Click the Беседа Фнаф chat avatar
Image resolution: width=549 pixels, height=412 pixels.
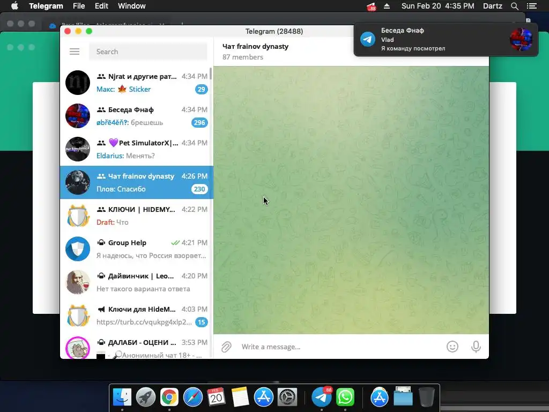click(78, 116)
